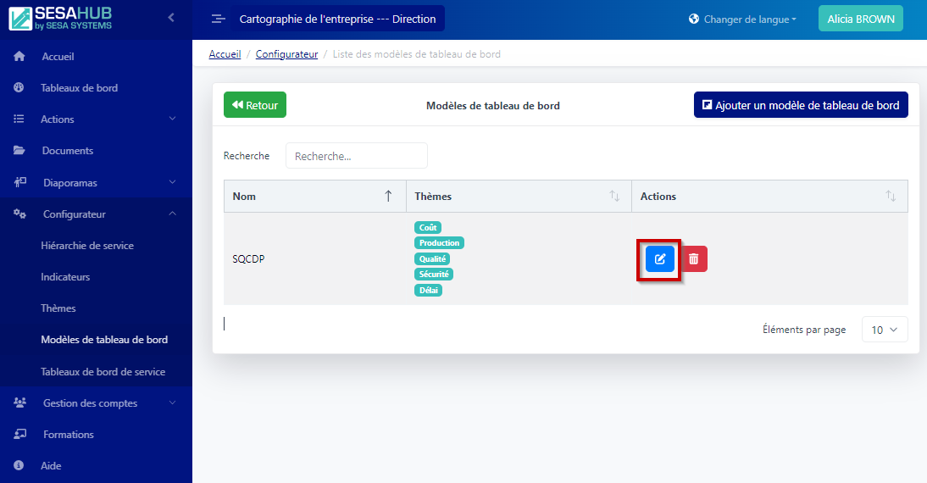
Task: Collapse sidebar with the left chevron icon
Action: tap(171, 17)
